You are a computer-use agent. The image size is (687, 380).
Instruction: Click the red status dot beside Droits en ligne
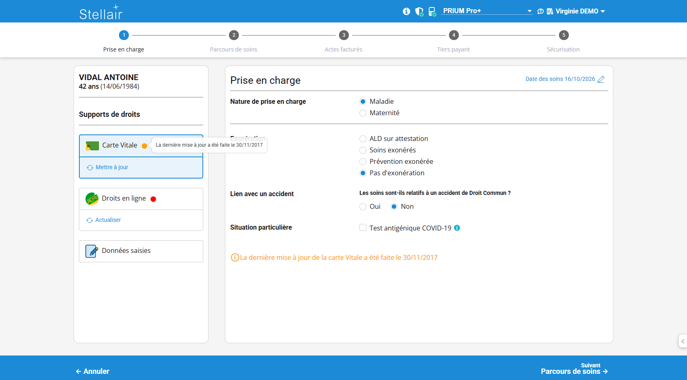[153, 199]
